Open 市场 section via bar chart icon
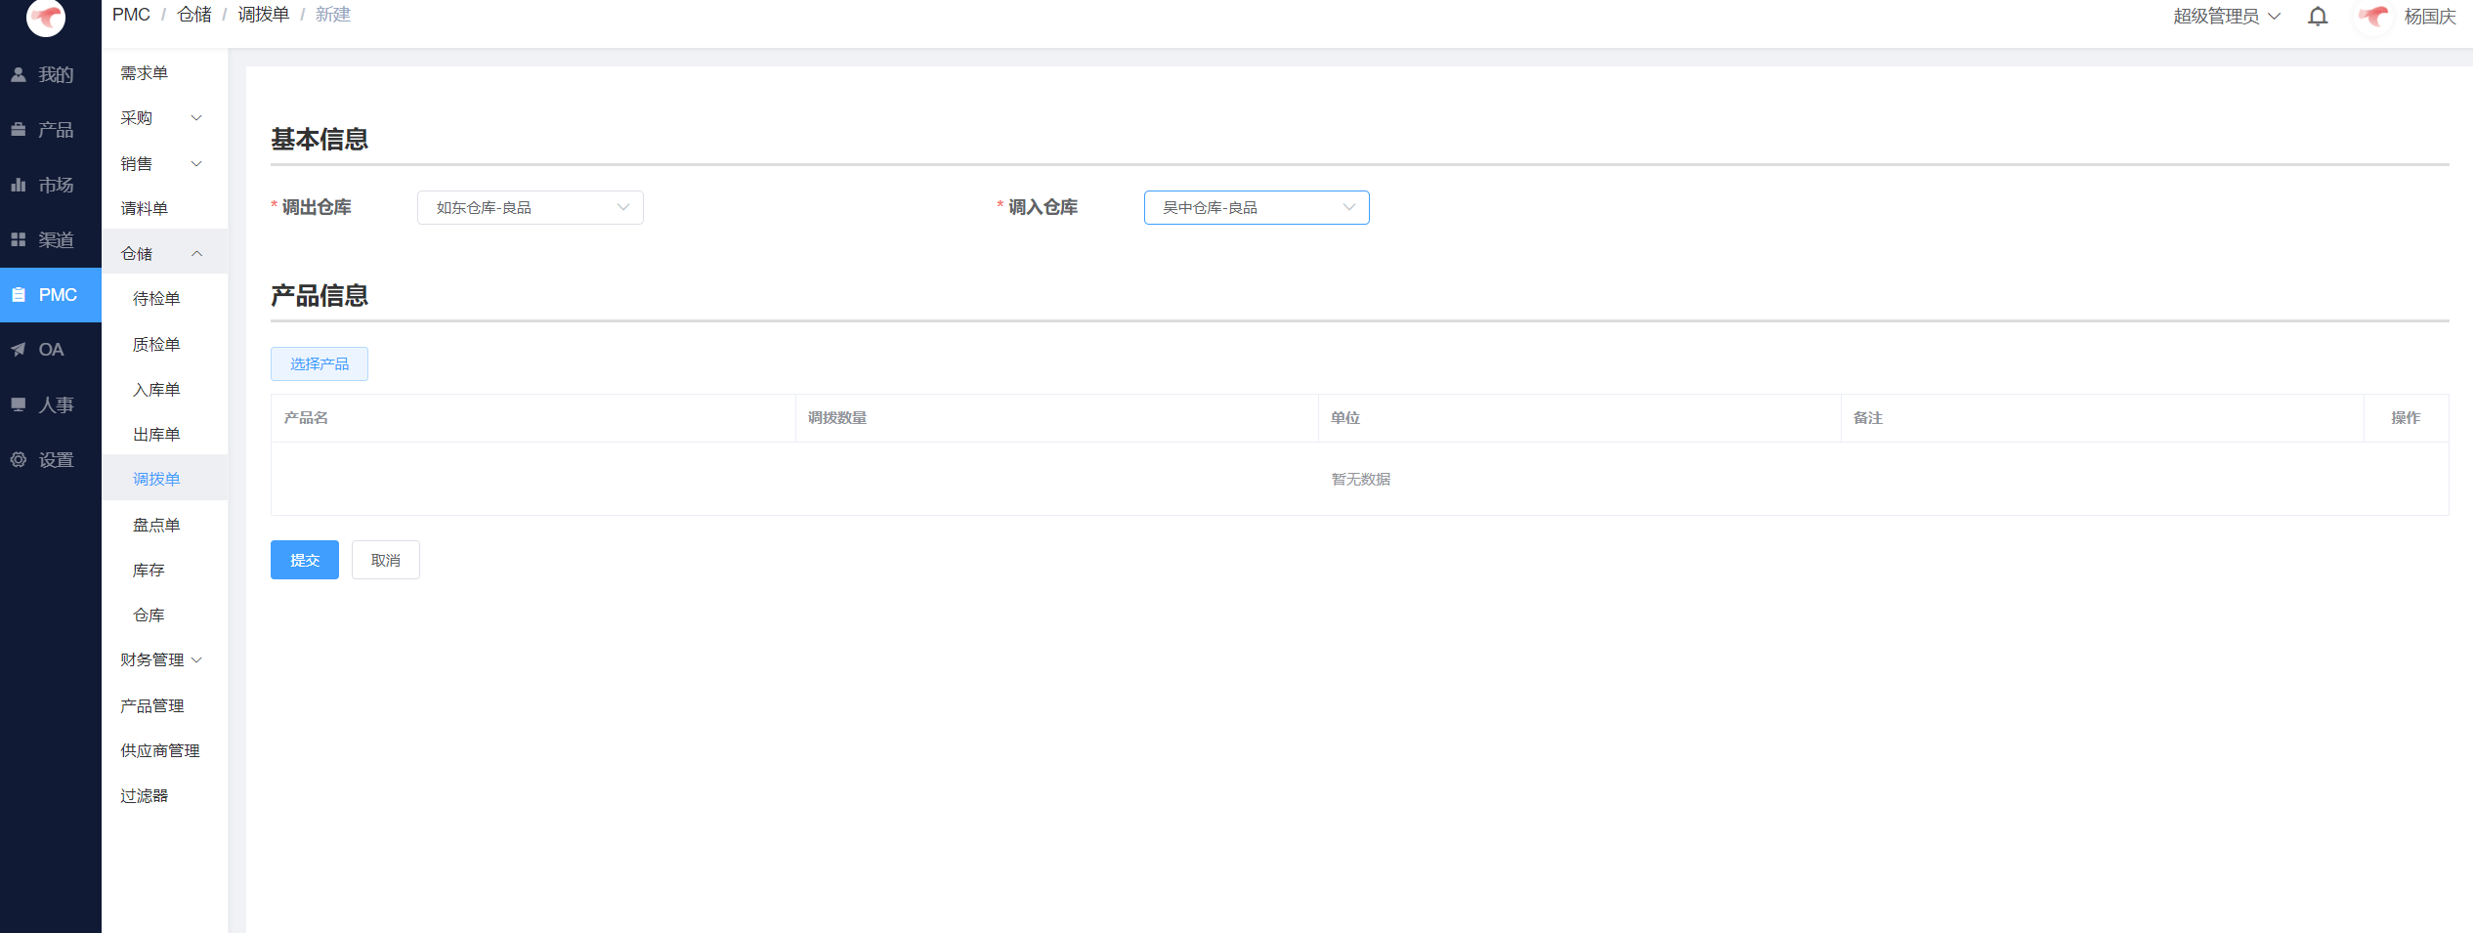This screenshot has width=2473, height=933. [19, 185]
